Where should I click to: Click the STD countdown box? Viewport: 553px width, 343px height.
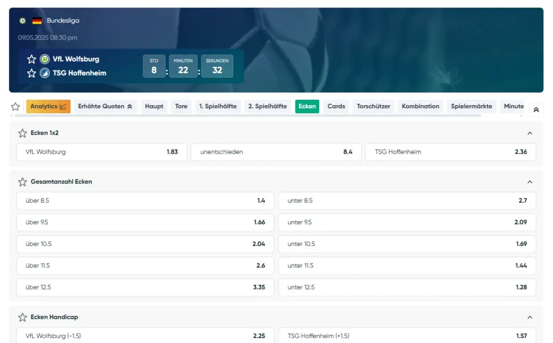point(154,66)
